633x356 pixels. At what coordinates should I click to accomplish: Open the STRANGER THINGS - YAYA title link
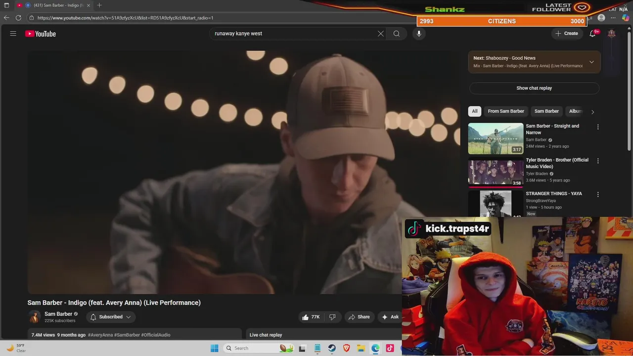tap(554, 193)
